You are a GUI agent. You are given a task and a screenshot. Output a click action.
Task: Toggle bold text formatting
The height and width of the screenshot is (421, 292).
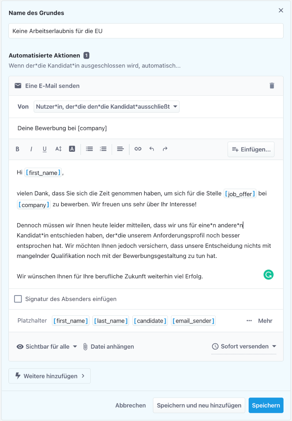18,149
